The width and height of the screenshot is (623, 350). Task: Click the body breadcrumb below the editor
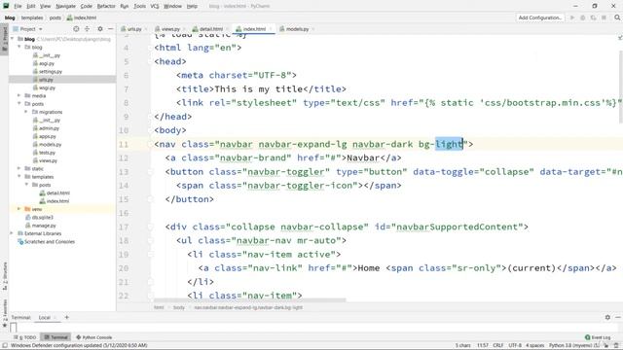coord(179,307)
